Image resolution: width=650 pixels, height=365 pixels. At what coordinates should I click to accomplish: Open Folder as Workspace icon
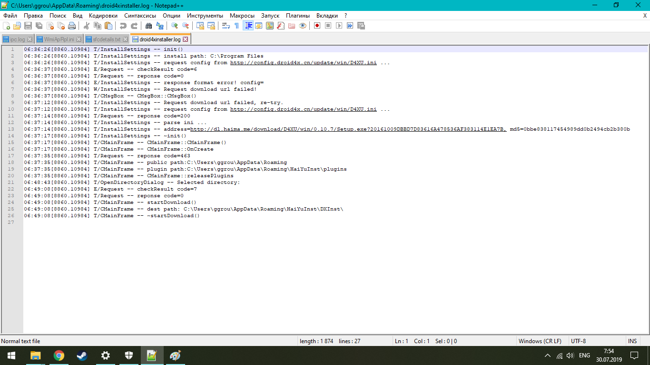coord(291,26)
